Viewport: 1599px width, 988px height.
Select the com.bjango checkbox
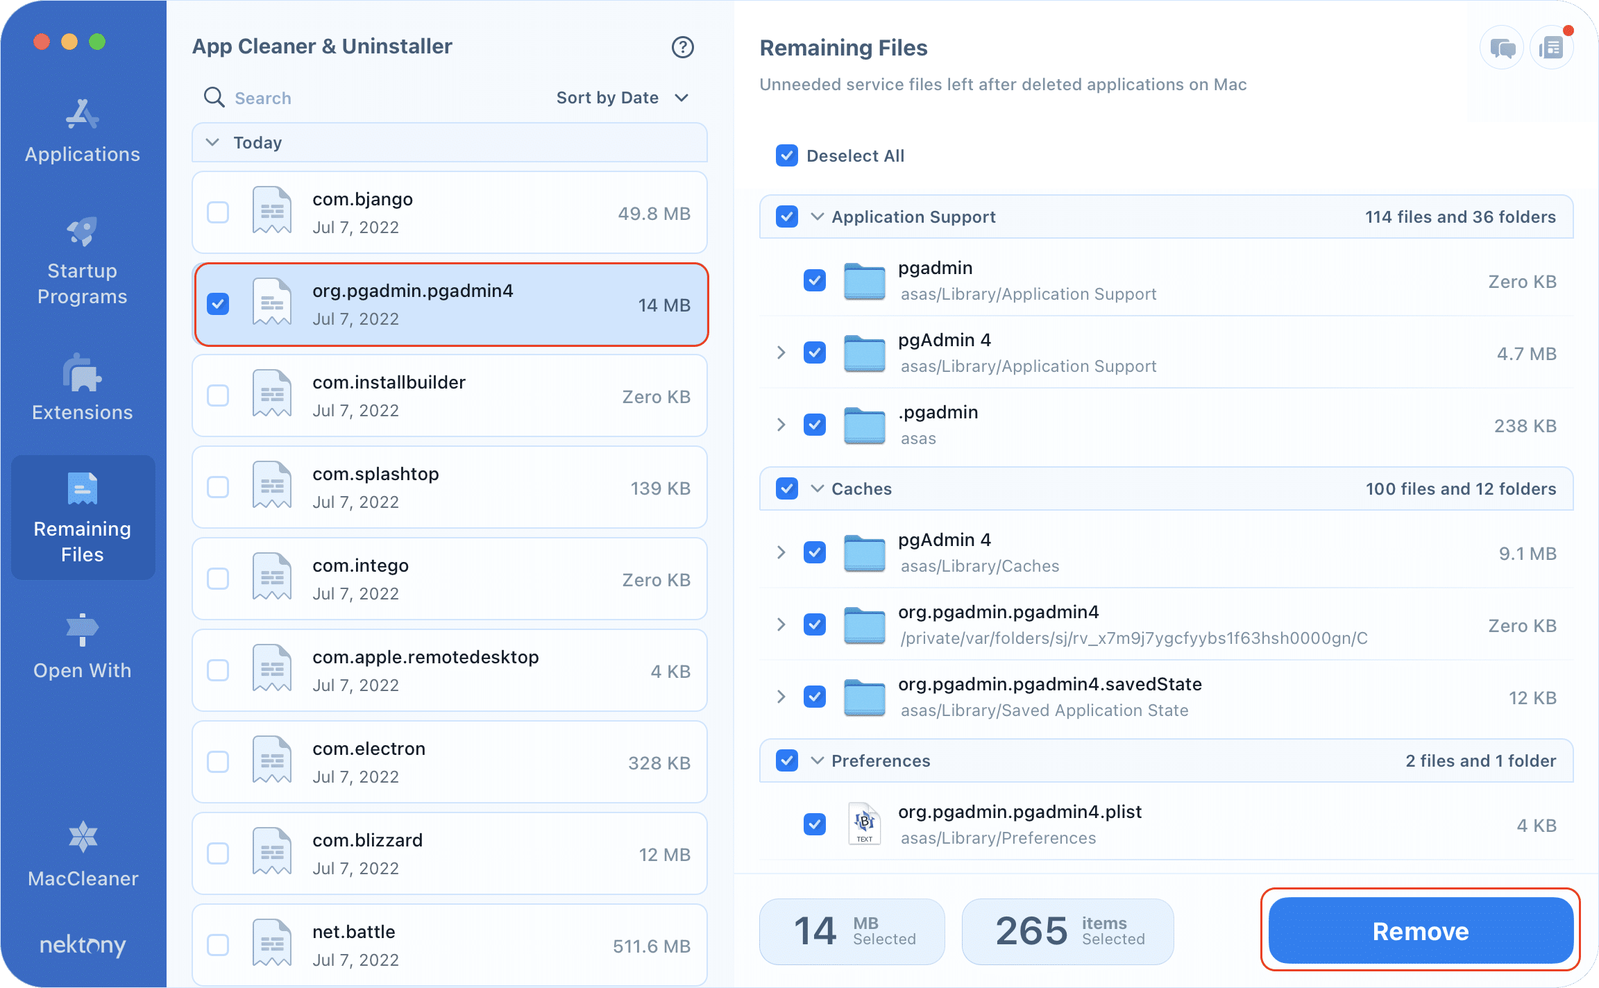coord(218,212)
